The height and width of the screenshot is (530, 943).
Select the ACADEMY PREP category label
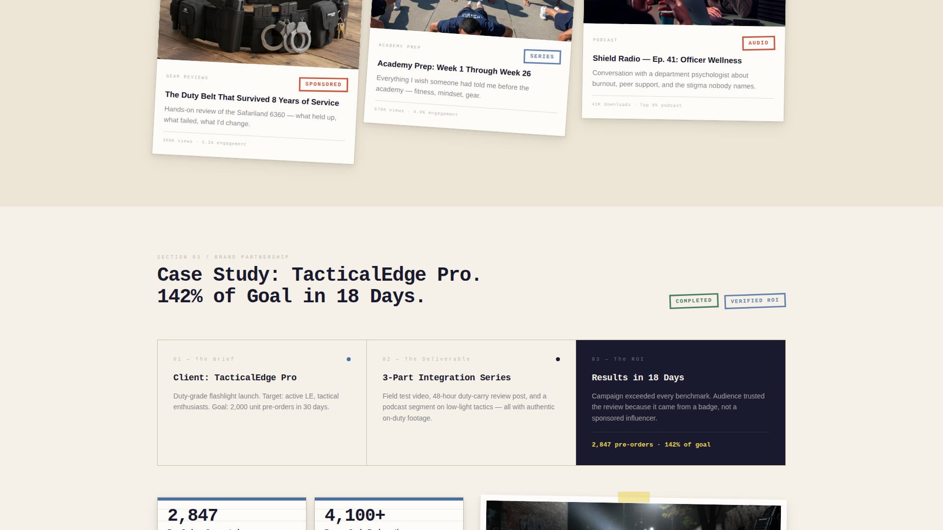click(399, 46)
